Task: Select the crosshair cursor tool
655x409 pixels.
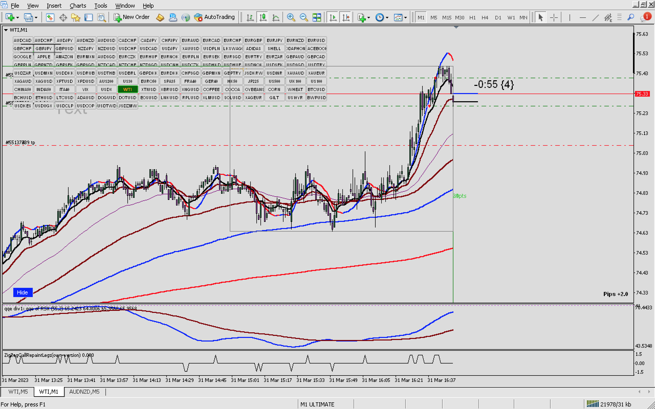Action: [554, 18]
